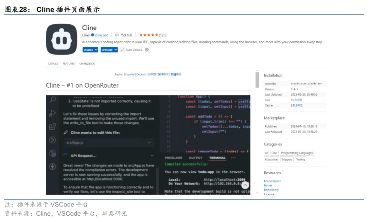Click the search magnifier in the activity bar
The width and height of the screenshot is (367, 218).
(53, 100)
